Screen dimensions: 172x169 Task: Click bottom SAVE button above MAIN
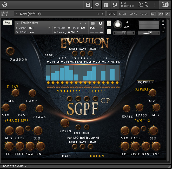(82, 146)
